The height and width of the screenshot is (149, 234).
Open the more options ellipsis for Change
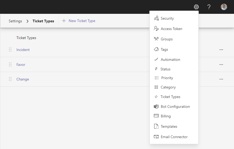(x=221, y=79)
